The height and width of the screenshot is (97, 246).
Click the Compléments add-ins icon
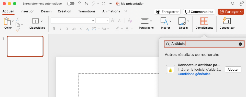click(x=204, y=21)
